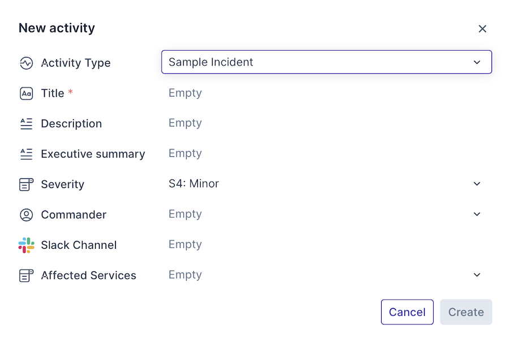Click the empty Slack Channel field
This screenshot has height=342, width=509.
185,244
